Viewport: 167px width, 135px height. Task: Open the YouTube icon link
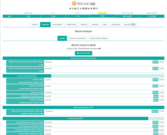coord(89,9)
